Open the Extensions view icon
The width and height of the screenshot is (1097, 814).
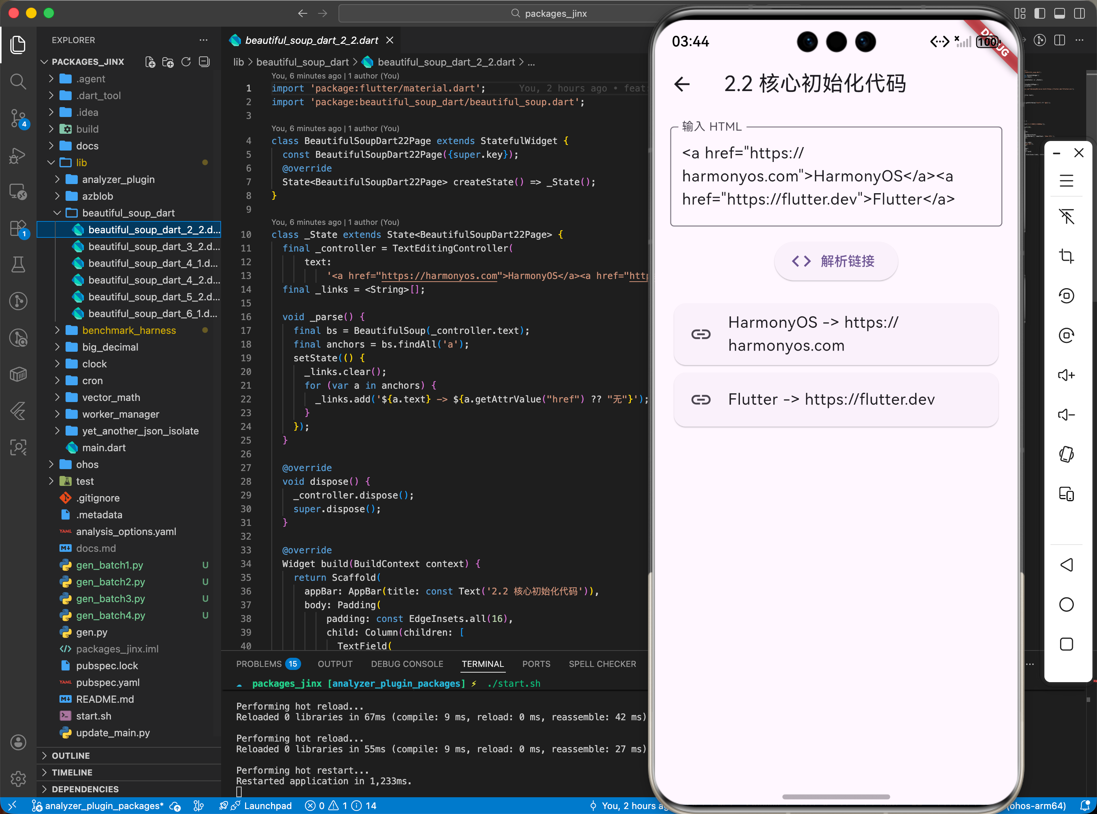tap(18, 229)
